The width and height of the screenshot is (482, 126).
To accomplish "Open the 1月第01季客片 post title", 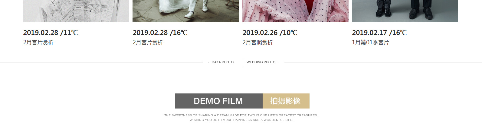I will [x=371, y=43].
